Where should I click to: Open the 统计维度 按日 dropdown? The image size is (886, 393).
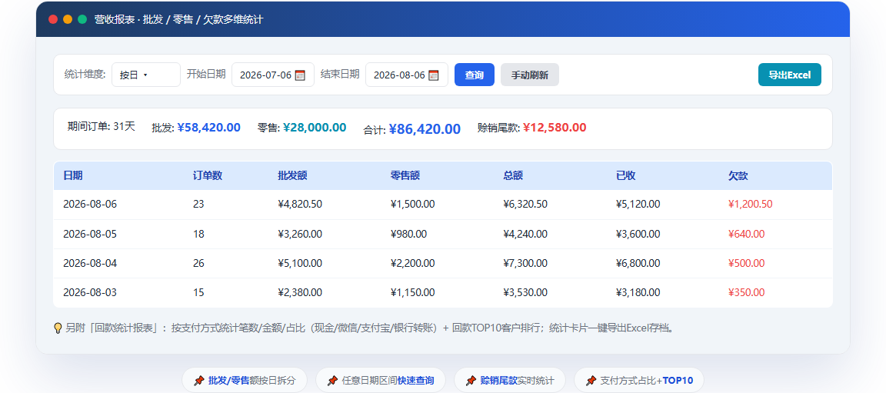[146, 75]
